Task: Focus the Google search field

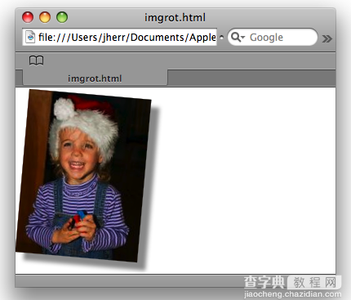Action: (x=273, y=37)
